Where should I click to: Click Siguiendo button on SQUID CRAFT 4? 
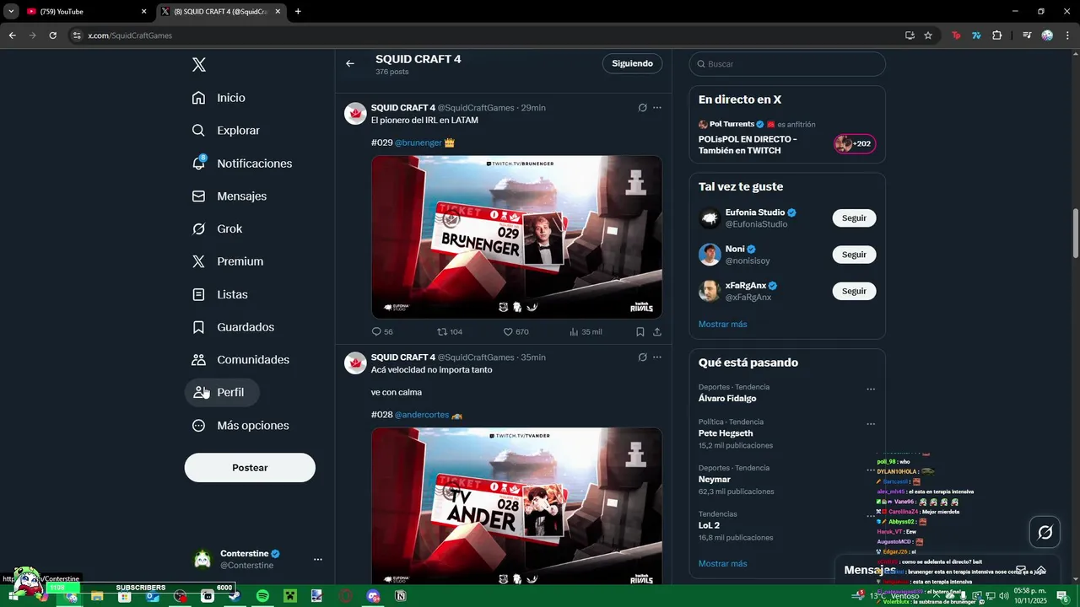coord(633,64)
